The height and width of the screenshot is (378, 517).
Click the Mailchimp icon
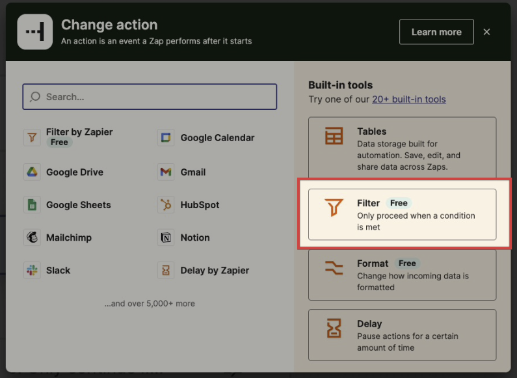(32, 237)
